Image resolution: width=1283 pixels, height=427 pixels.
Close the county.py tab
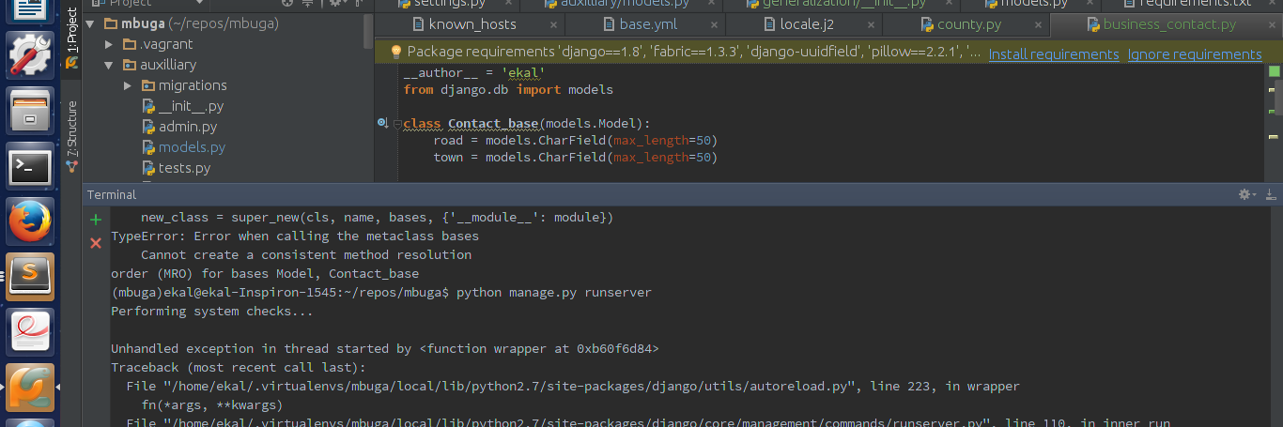(x=1037, y=25)
